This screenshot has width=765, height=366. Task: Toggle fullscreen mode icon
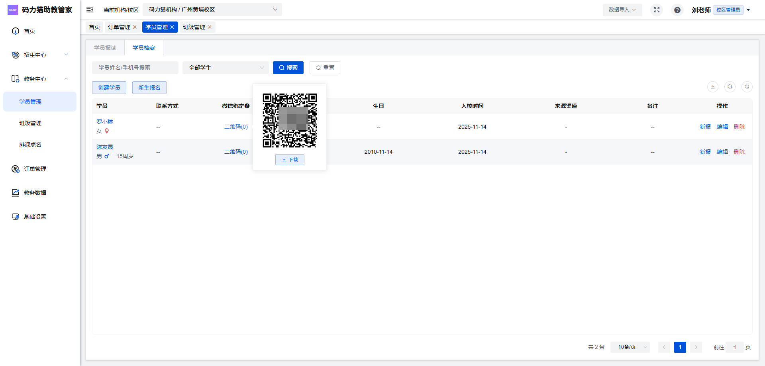pyautogui.click(x=657, y=10)
